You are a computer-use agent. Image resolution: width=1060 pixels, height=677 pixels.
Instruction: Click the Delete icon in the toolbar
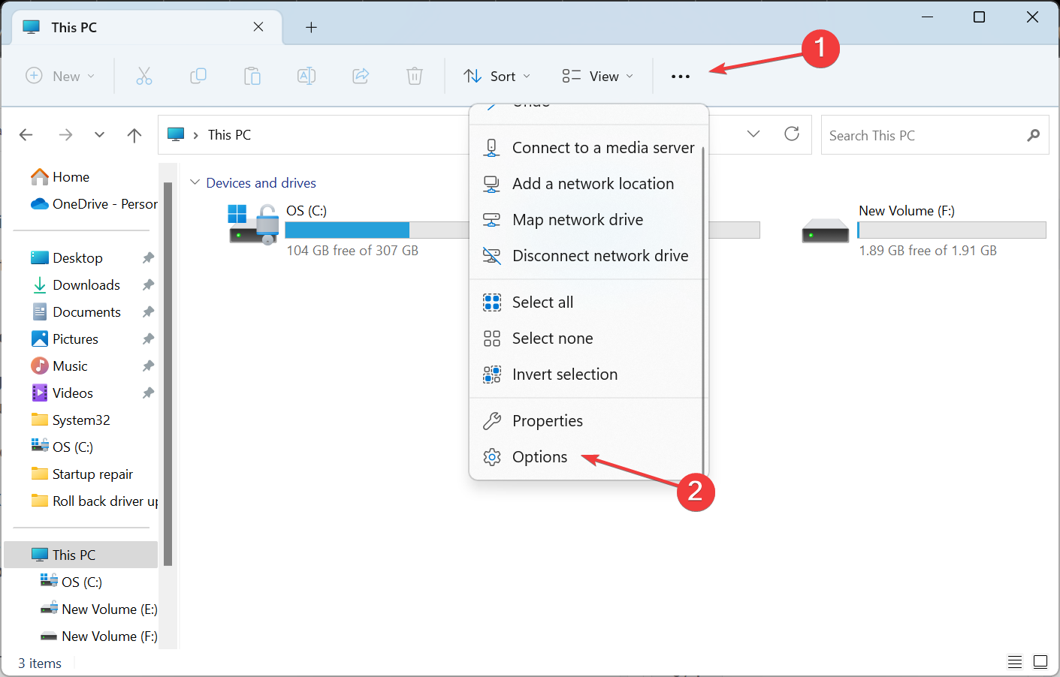pyautogui.click(x=414, y=76)
